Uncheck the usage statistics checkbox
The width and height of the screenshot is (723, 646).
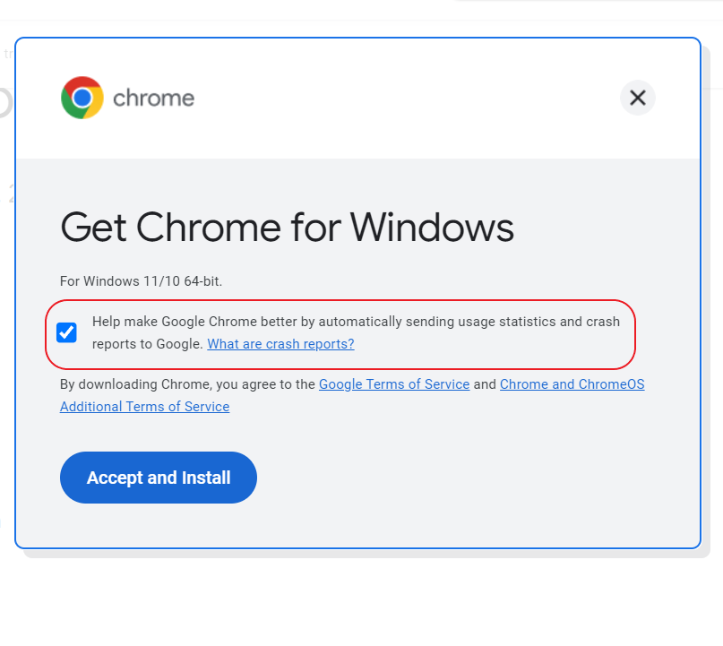click(66, 332)
